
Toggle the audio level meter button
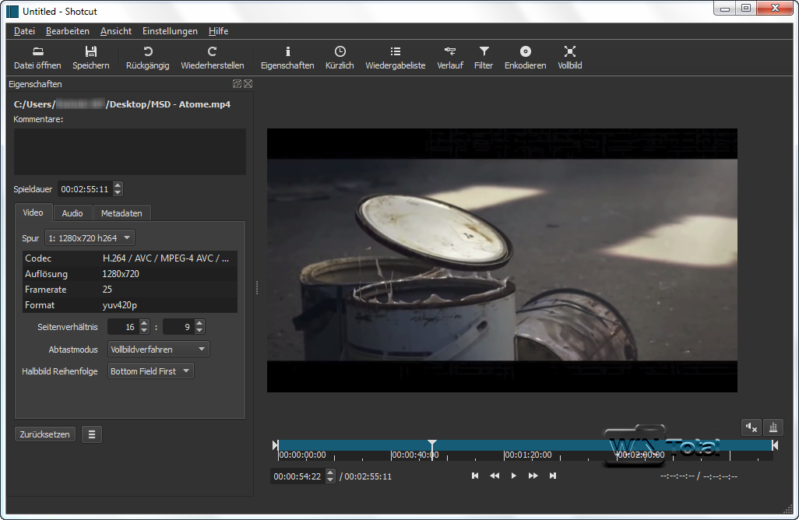[773, 427]
